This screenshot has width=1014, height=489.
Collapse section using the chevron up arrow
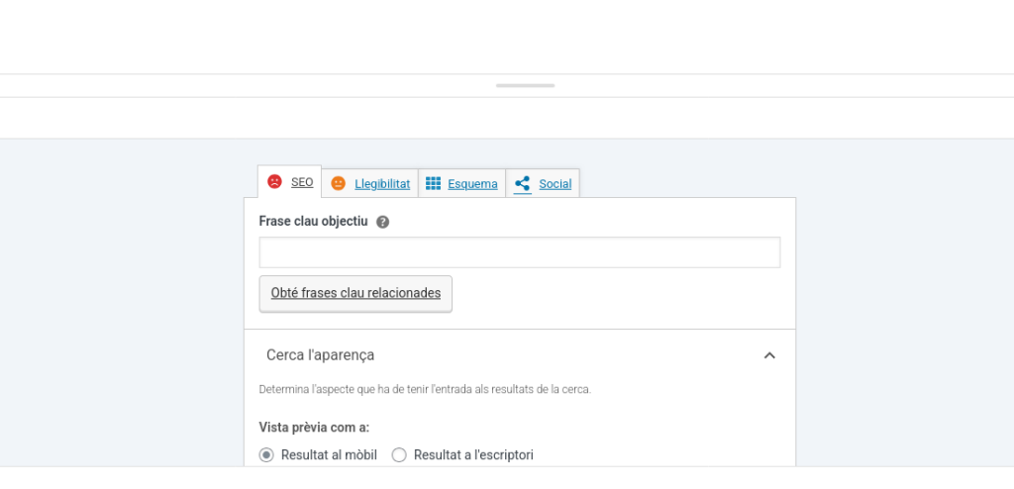click(x=769, y=355)
